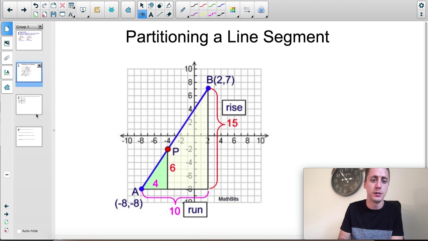Open the Pen Types dropdown

(x=183, y=10)
